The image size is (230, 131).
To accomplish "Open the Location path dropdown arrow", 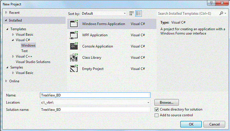I will tap(148, 103).
